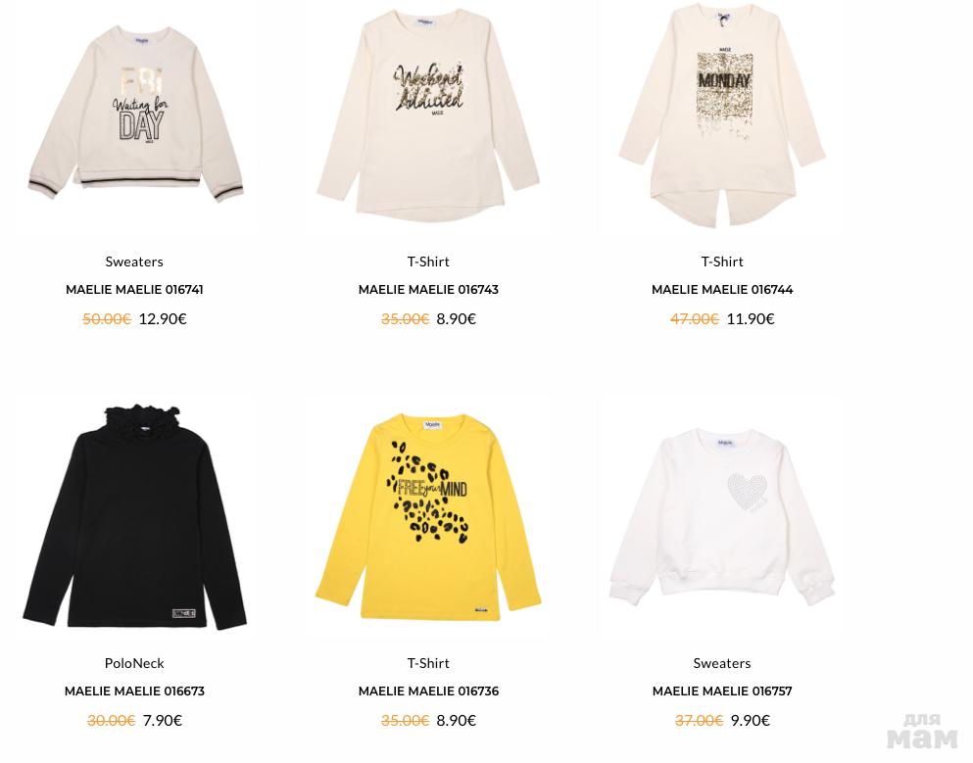Click the MAELIE MAELIE 016744 product title

coord(722,290)
